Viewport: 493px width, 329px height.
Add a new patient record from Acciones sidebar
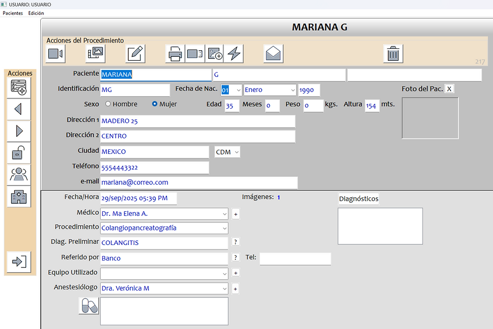pos(19,88)
